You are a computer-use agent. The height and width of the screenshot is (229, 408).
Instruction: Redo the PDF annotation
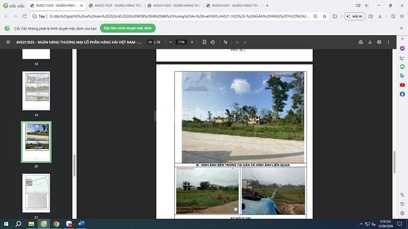click(x=245, y=42)
